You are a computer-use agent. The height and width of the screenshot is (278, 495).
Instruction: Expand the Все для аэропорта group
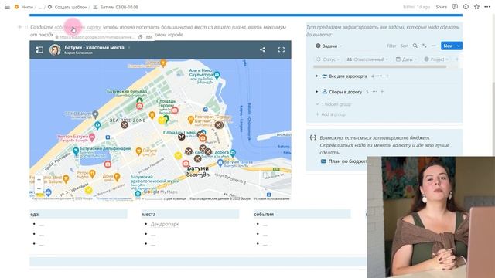coord(316,76)
